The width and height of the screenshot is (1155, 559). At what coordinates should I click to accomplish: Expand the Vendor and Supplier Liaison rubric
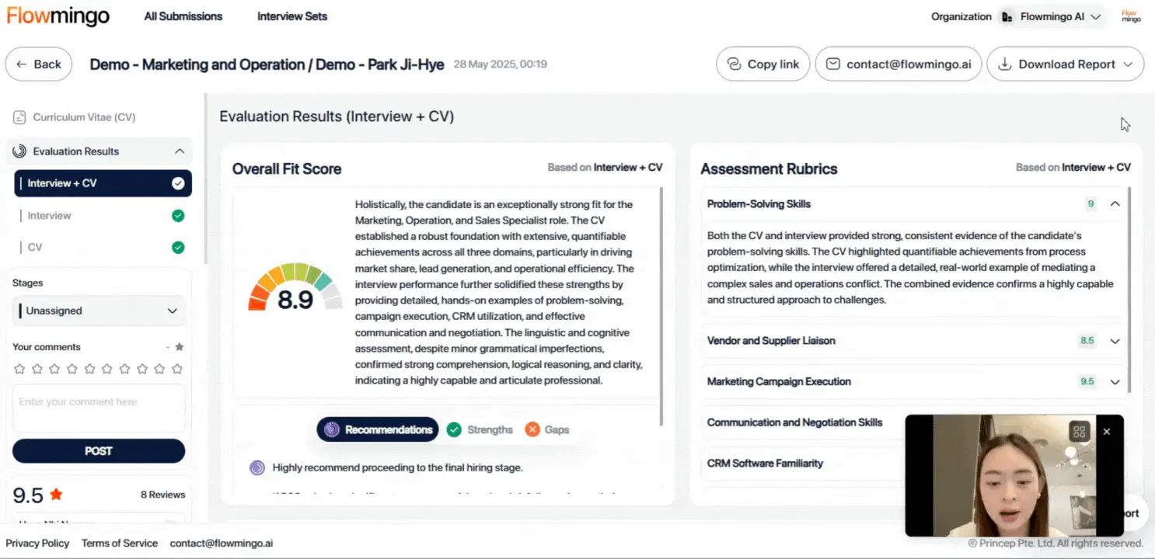pyautogui.click(x=1115, y=341)
